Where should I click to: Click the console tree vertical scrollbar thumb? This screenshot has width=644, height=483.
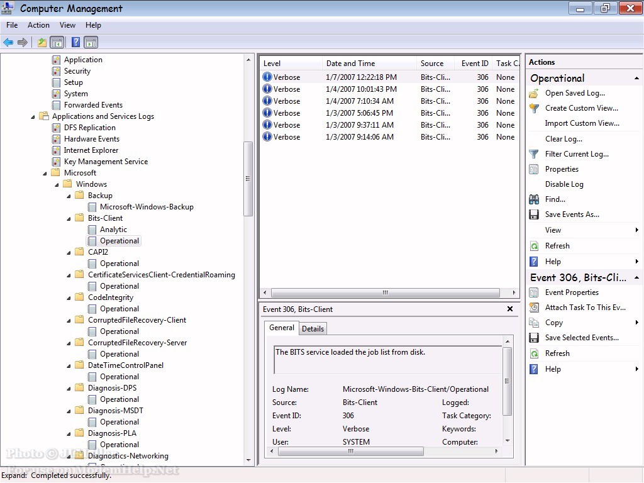click(x=248, y=179)
